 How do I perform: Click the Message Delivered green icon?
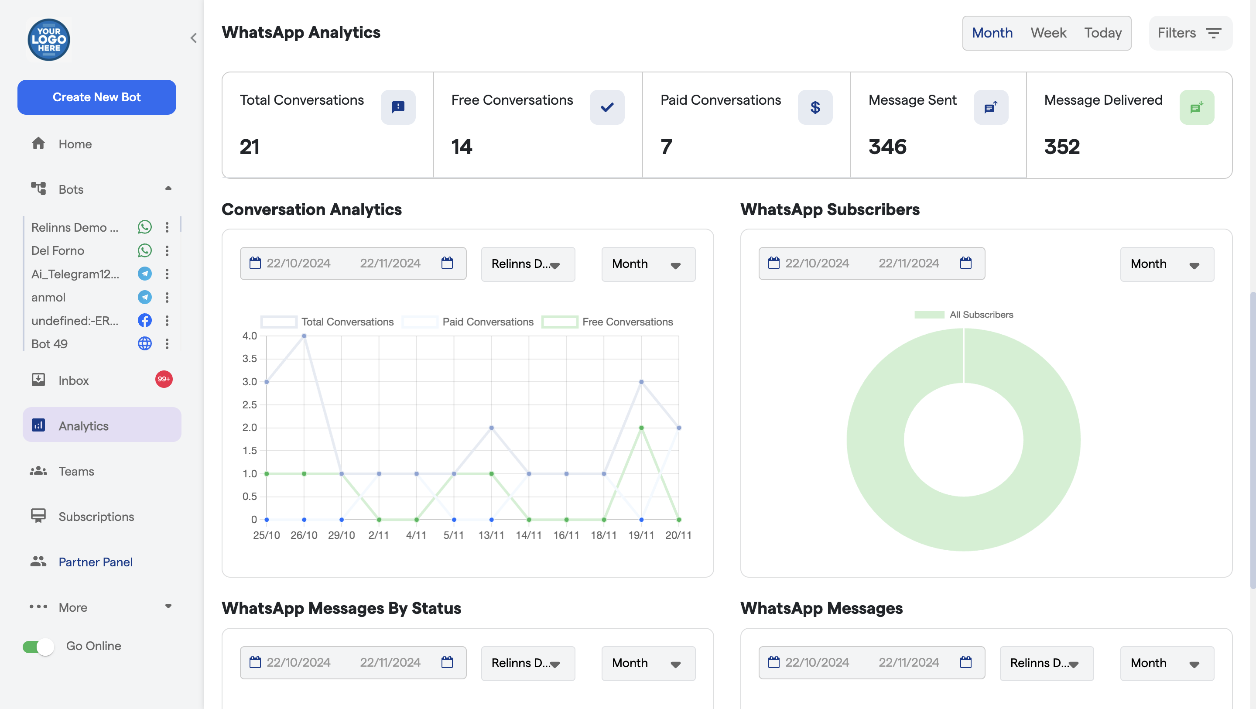pos(1196,107)
